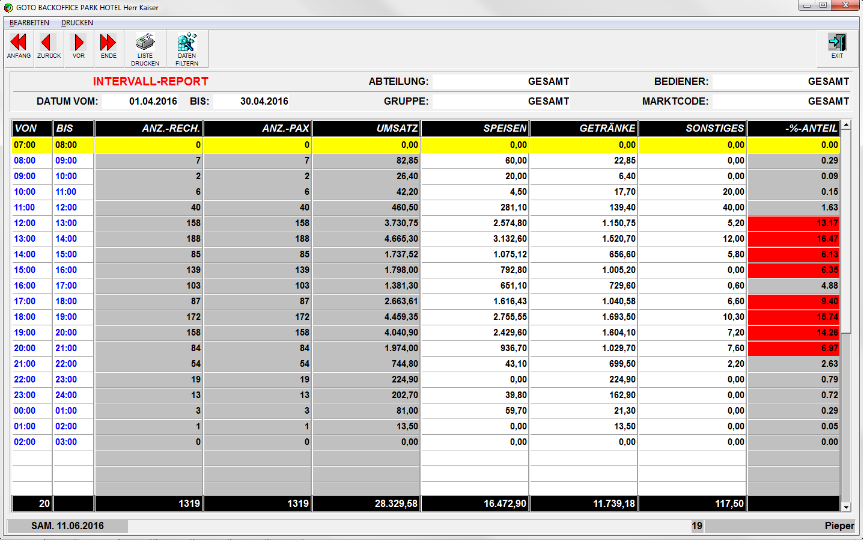Select the 02:00 interval row
Viewport: 864px width, 540px height.
click(425, 442)
